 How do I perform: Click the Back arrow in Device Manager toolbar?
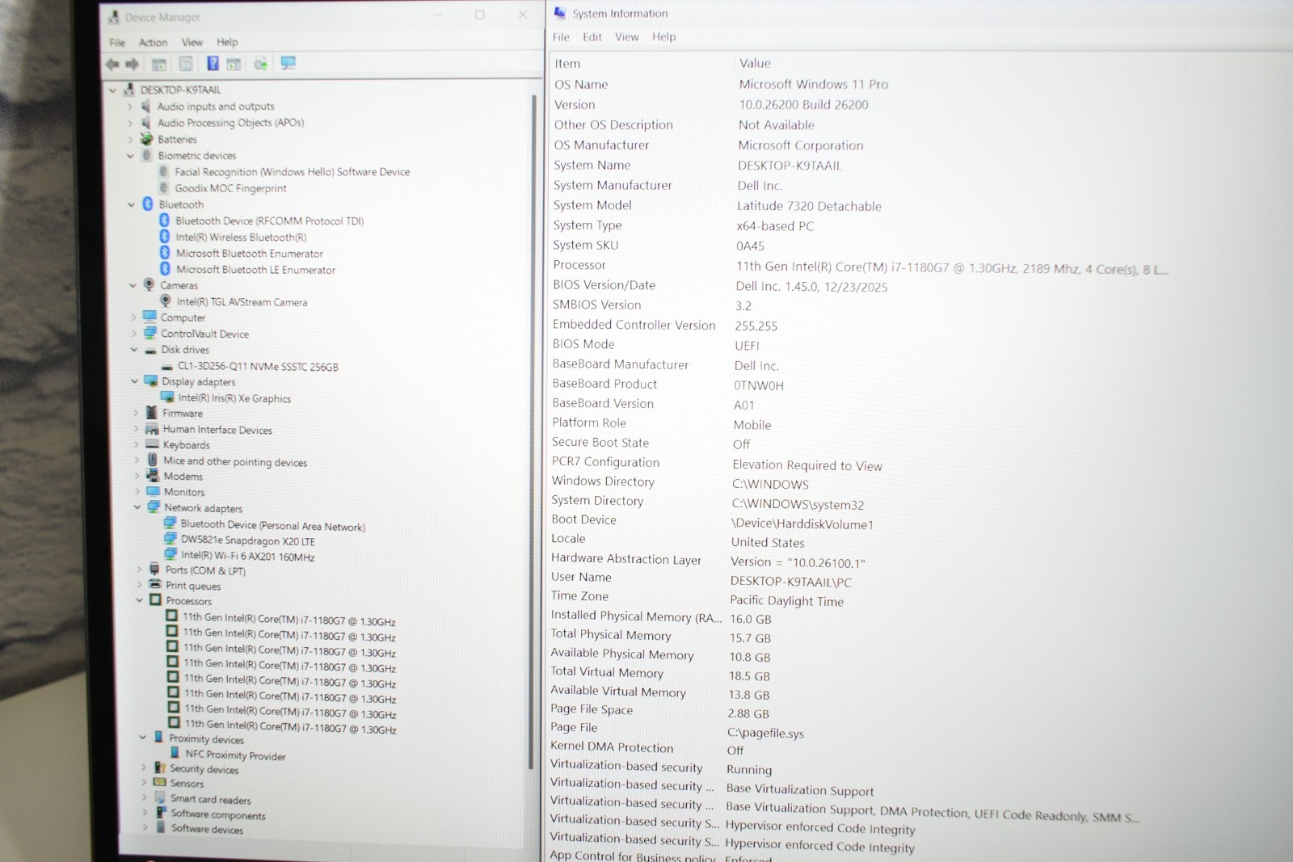112,64
